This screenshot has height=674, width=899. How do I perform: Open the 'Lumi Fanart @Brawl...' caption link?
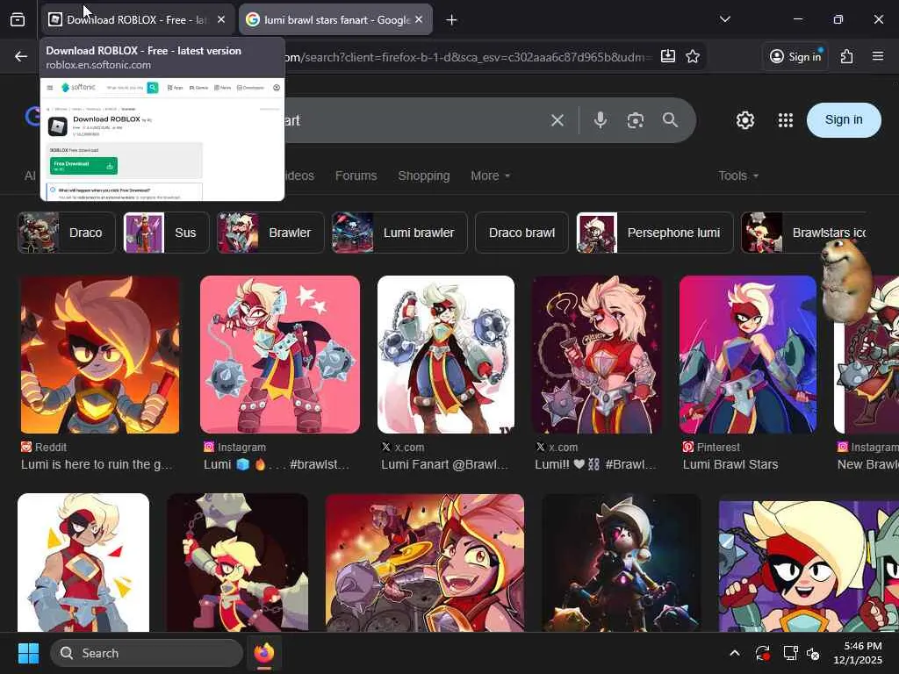point(445,464)
